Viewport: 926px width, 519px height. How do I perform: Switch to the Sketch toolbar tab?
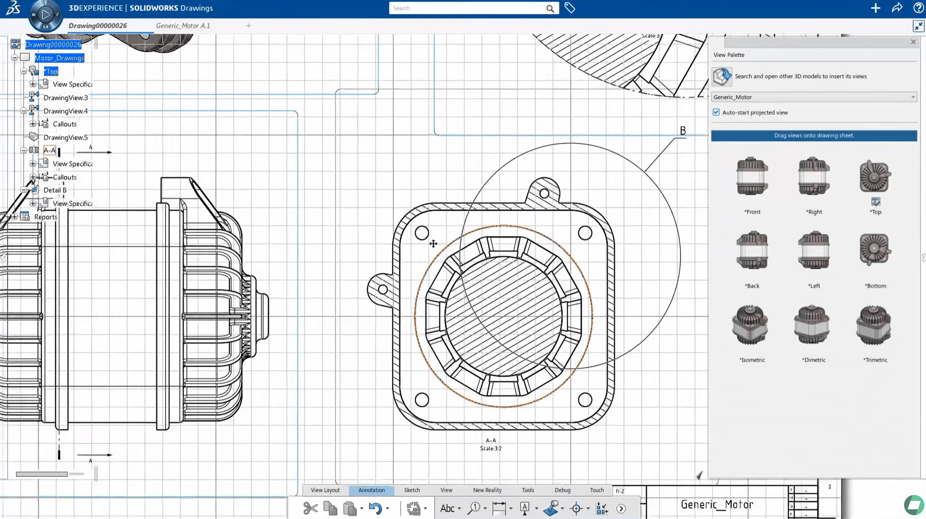[412, 490]
